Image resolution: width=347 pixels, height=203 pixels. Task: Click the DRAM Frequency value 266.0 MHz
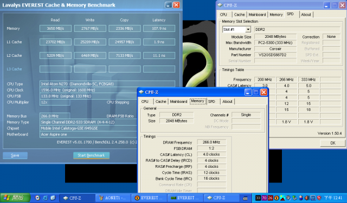pos(211,142)
